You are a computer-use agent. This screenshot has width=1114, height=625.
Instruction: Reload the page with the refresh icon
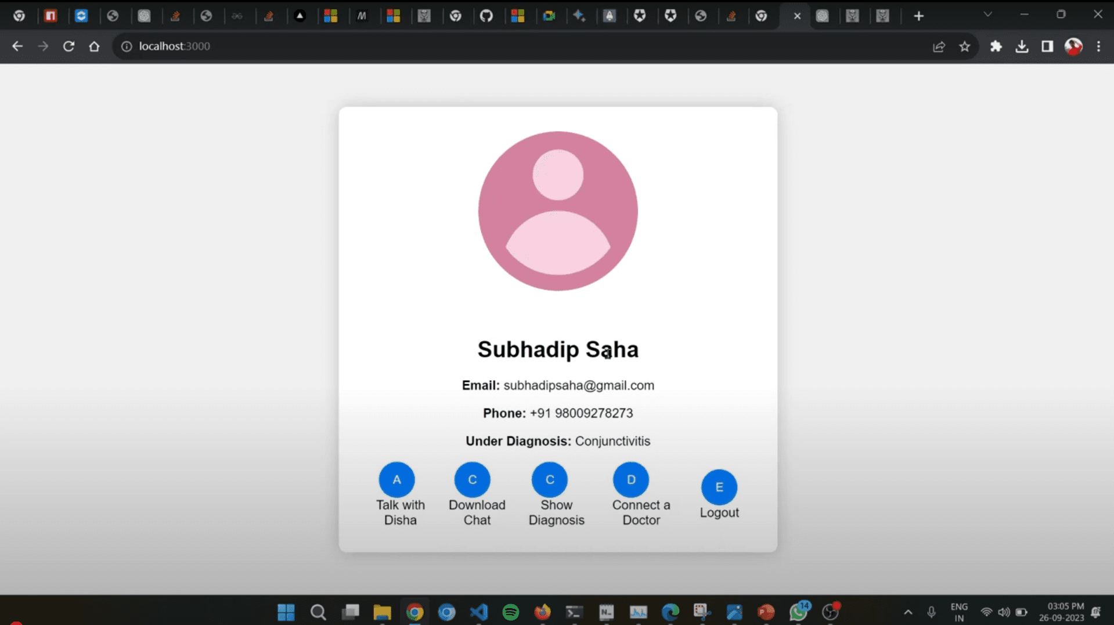point(69,46)
